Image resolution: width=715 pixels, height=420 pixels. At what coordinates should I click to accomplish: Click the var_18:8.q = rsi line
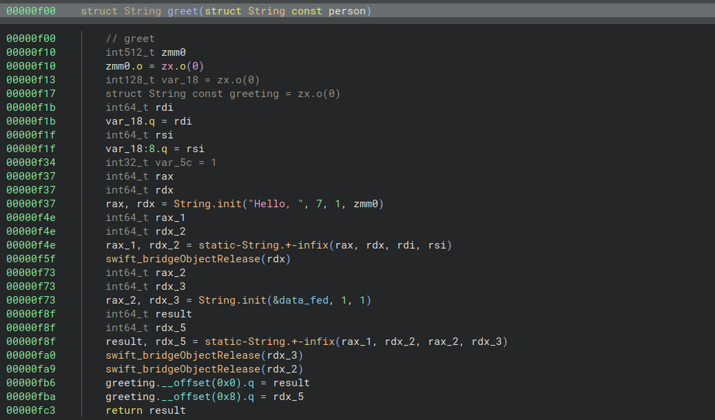(x=154, y=149)
